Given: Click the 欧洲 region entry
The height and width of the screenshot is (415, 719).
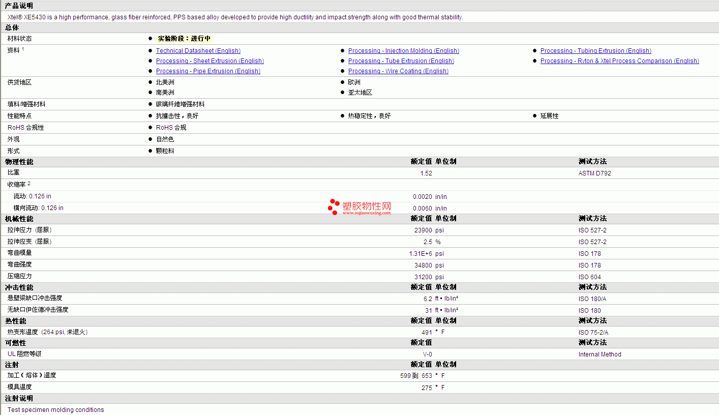Looking at the screenshot, I should [354, 82].
